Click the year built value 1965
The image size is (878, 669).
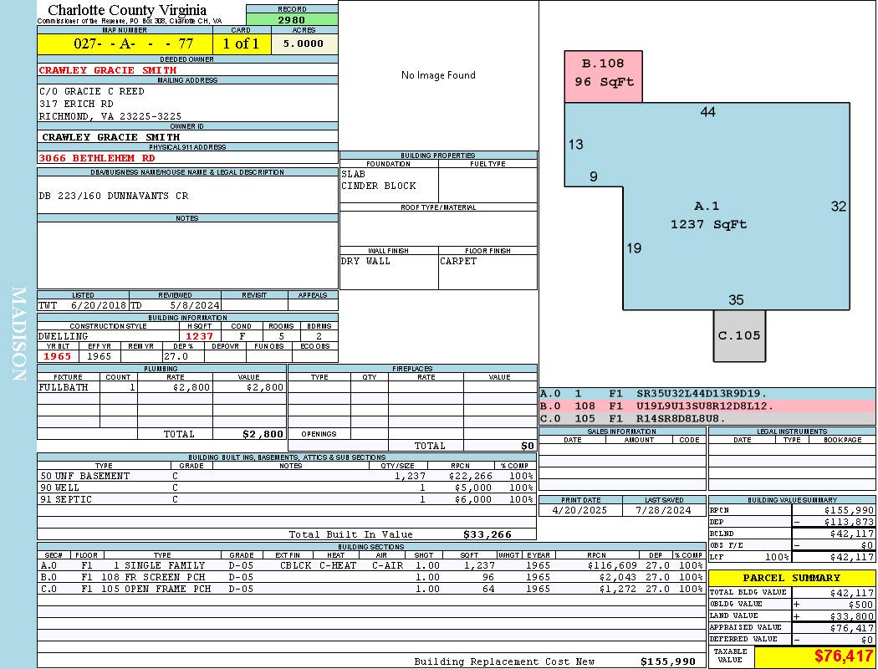click(x=58, y=356)
